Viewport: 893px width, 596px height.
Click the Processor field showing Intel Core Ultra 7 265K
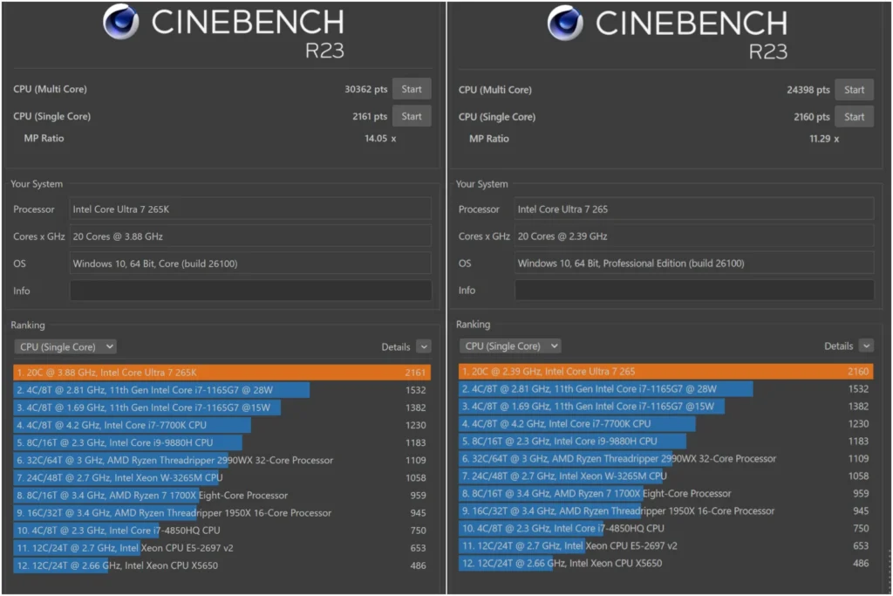tap(250, 209)
